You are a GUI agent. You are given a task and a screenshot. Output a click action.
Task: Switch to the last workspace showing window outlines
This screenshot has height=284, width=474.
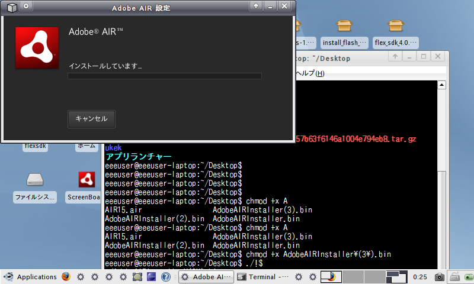point(396,277)
